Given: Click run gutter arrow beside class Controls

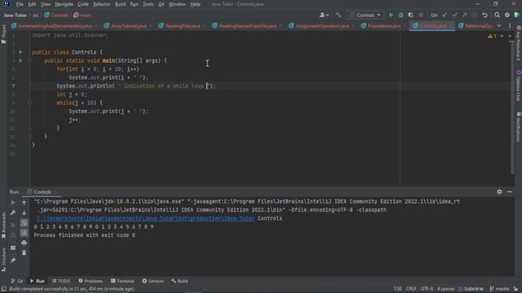Looking at the screenshot, I should click(20, 52).
